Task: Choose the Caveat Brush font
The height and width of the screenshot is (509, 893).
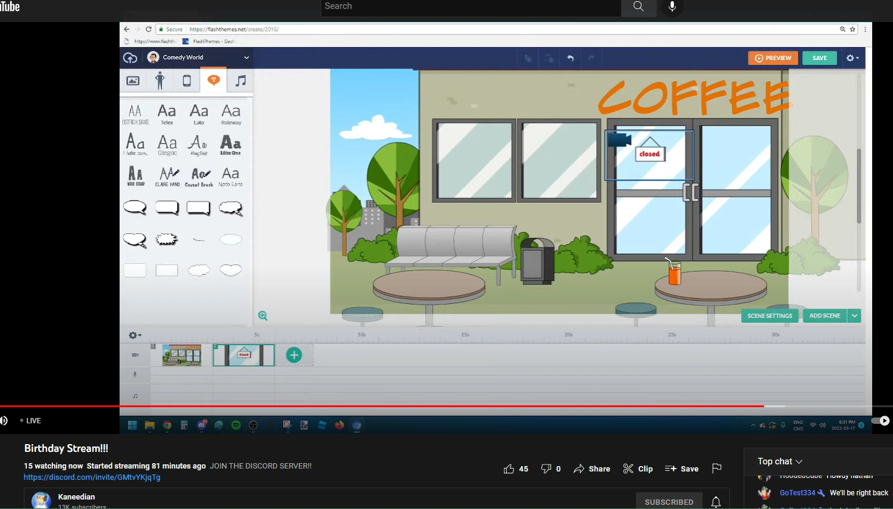Action: 199,176
